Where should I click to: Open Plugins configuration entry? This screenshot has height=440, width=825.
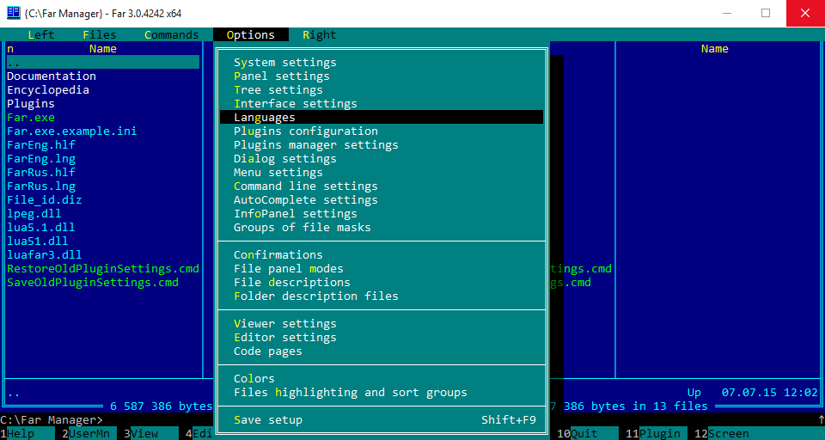[306, 131]
